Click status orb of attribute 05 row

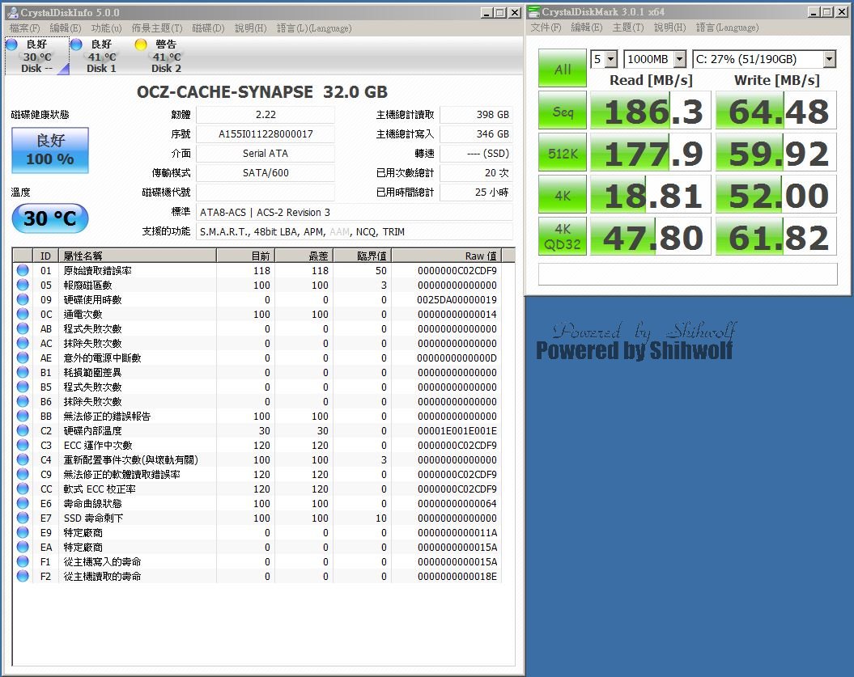pos(23,285)
